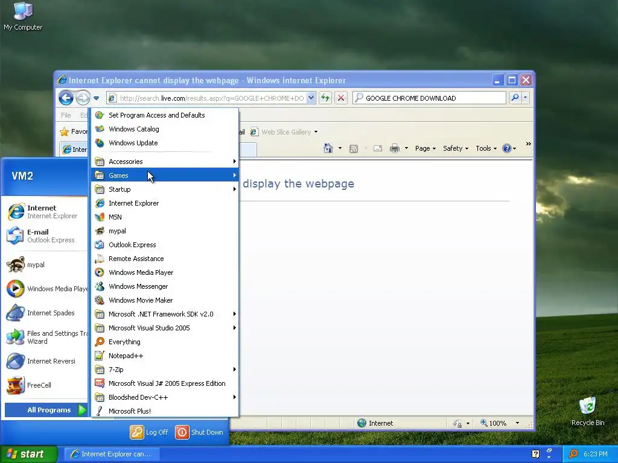Click the red Stop icon in Internet Explorer
618x463 pixels.
coord(341,98)
